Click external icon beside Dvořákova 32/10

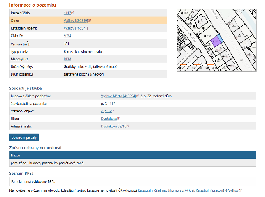coord(128,126)
